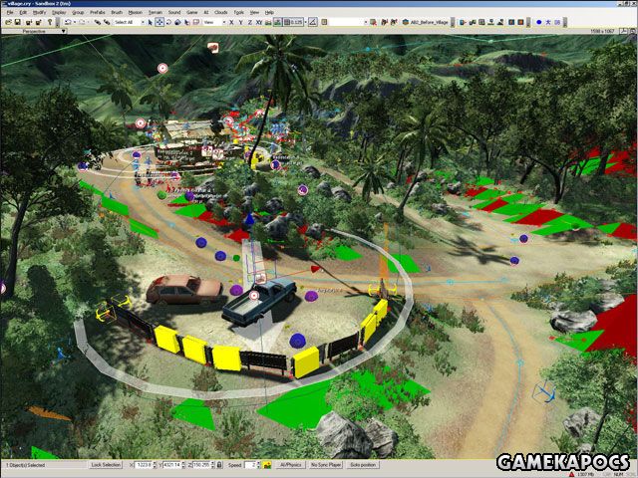Image resolution: width=638 pixels, height=478 pixels.
Task: Constrain movement to the X axis
Action: pos(231,22)
